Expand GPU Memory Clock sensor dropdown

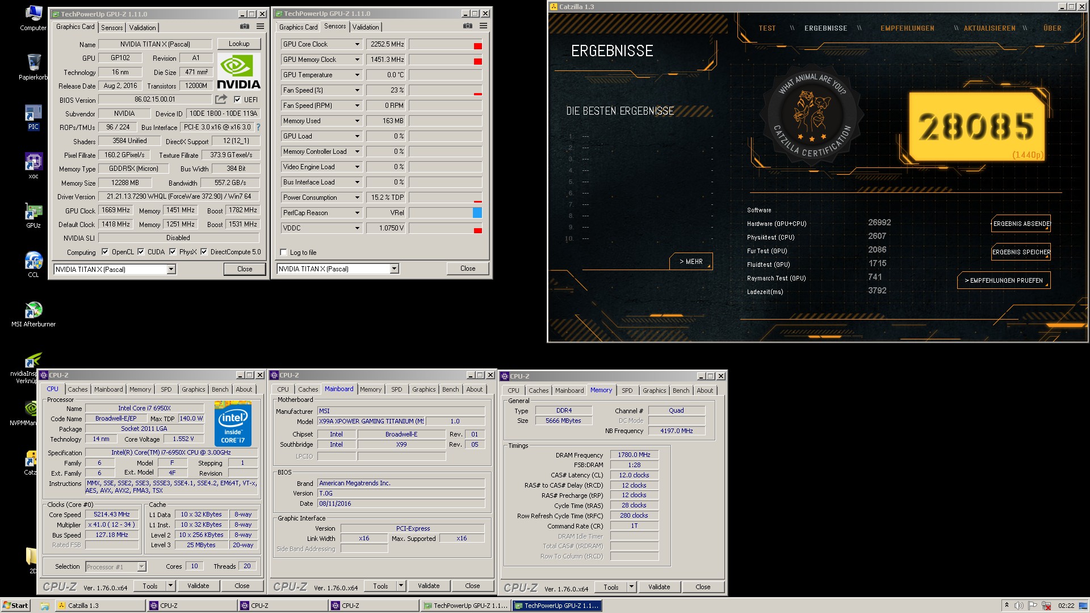pyautogui.click(x=357, y=60)
